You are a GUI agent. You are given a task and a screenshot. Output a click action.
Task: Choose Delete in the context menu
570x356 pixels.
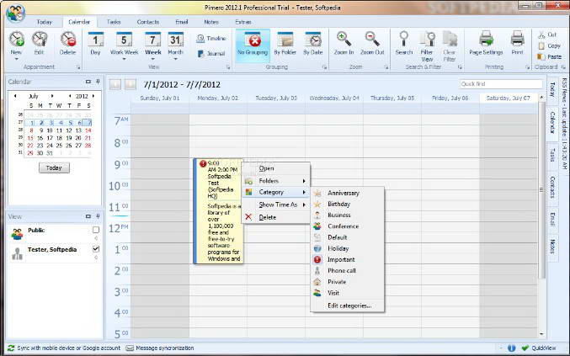(276, 217)
